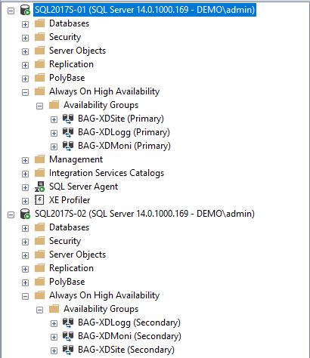The image size is (310, 358).
Task: Collapse Always On High Availability under SQL2017S-01
Action: click(25, 92)
